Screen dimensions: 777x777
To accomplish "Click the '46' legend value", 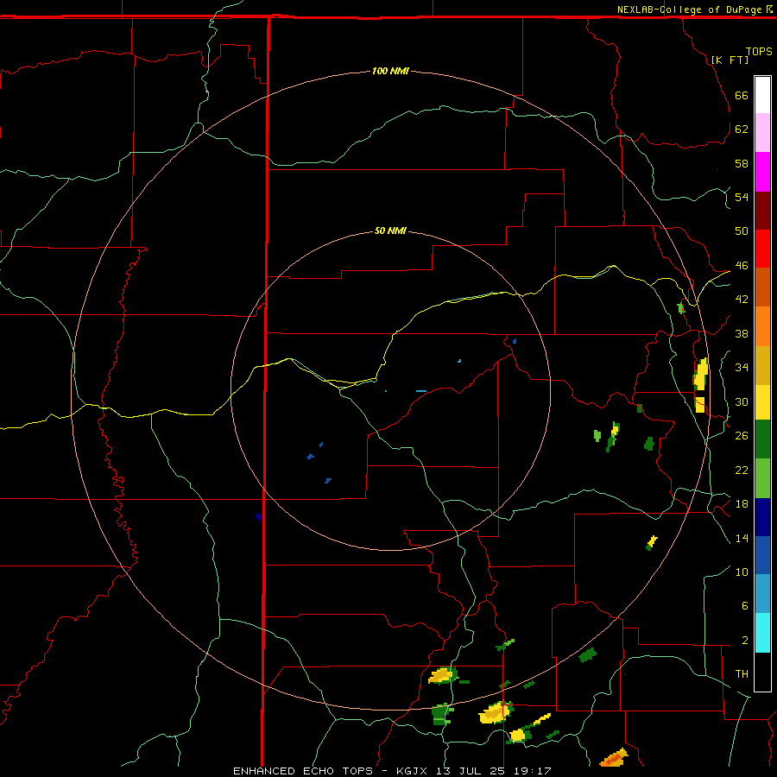I will click(x=742, y=265).
